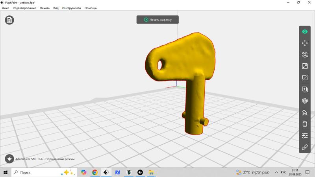Open the Редактирование menu
Screen dimensions: 315x177
(24, 8)
